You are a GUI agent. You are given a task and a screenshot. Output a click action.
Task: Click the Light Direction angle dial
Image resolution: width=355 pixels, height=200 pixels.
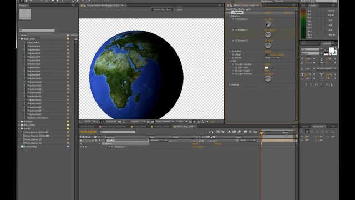click(268, 79)
